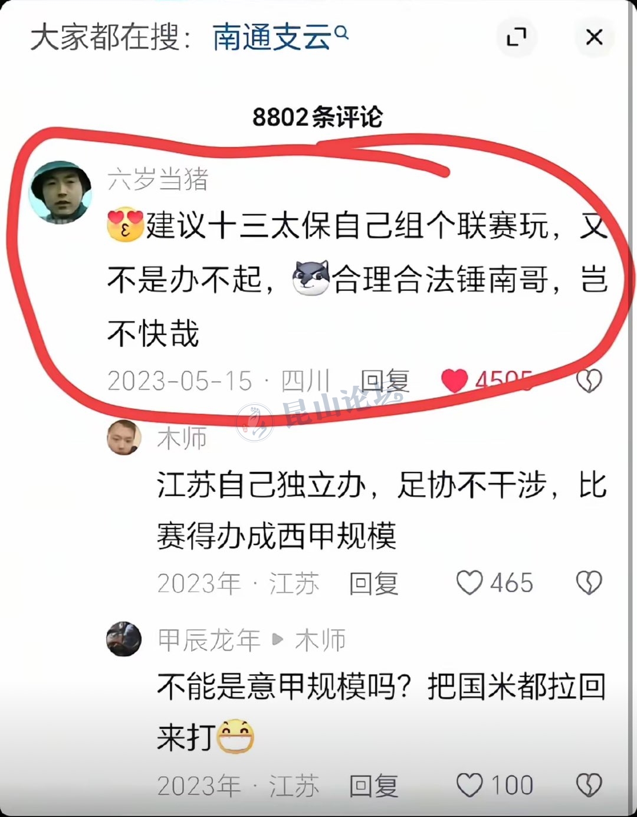
Task: Reply to 木师's comment
Action: 374,583
